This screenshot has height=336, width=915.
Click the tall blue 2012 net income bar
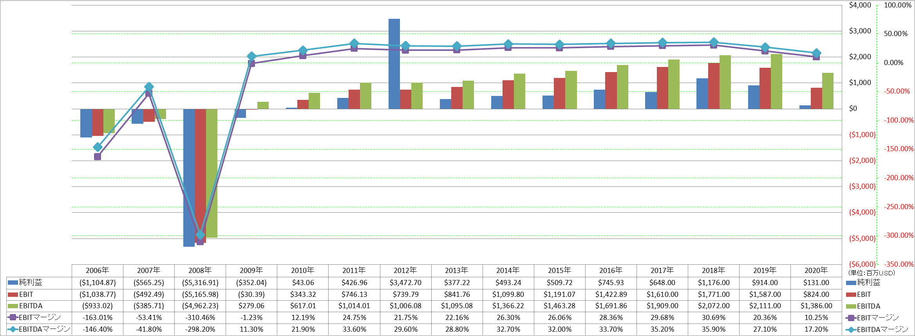[394, 64]
